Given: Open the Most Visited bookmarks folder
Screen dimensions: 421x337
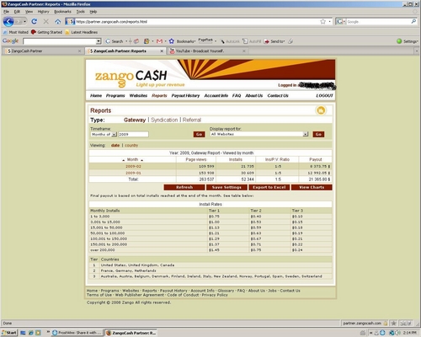Looking at the screenshot, I should 16,32.
